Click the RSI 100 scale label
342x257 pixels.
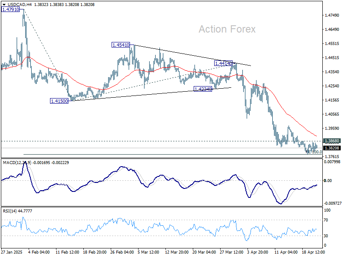[327, 210]
